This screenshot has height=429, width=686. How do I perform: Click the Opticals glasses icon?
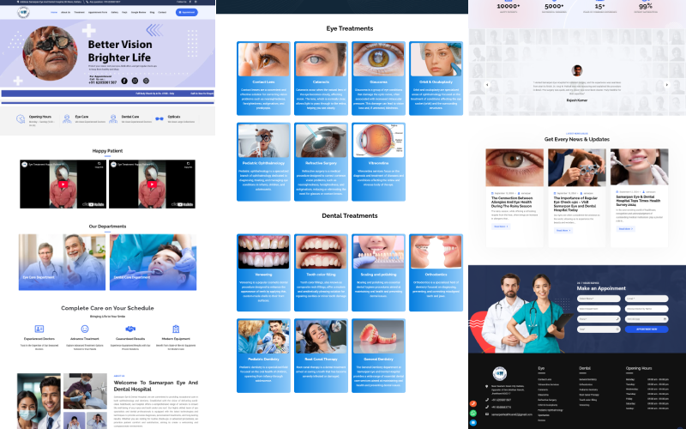tap(159, 118)
